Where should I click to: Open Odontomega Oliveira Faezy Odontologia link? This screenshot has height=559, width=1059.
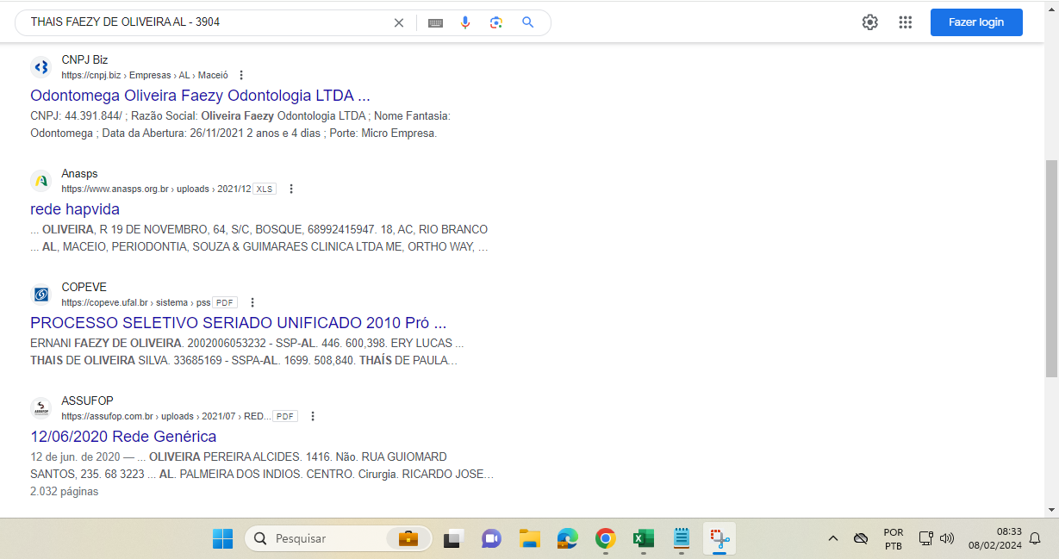(200, 96)
